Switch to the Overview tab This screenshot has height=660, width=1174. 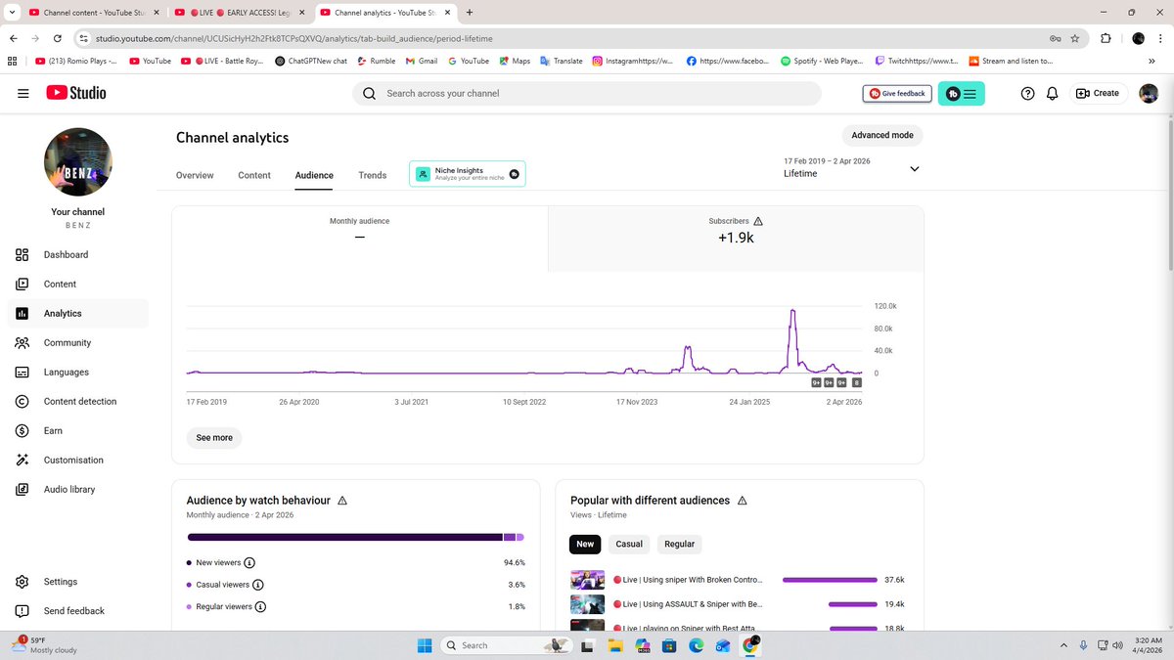pyautogui.click(x=195, y=175)
